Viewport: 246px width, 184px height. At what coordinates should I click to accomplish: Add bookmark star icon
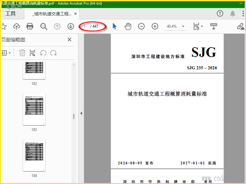4,26
